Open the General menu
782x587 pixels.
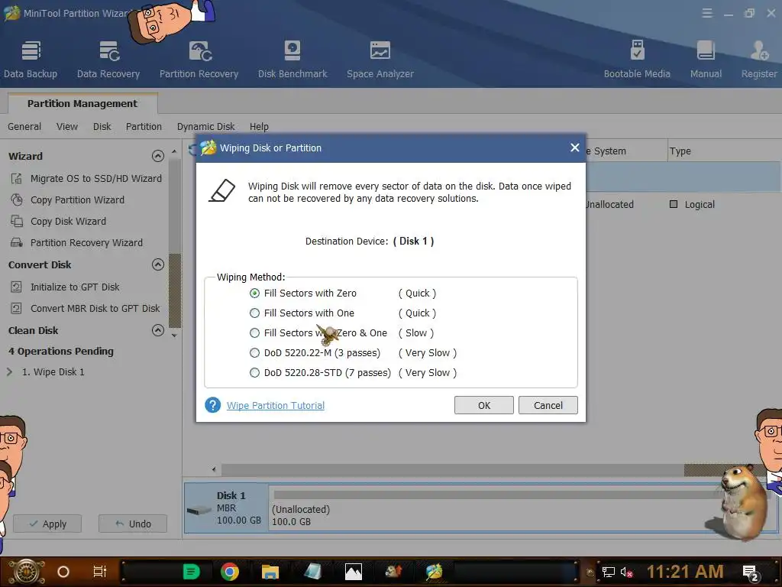24,126
